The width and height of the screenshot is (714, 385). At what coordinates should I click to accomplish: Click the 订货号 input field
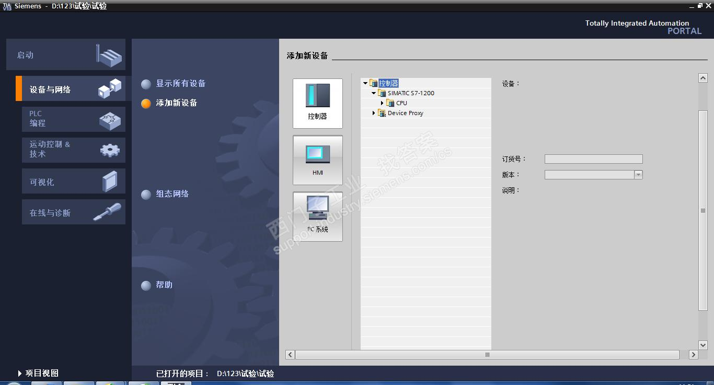594,159
